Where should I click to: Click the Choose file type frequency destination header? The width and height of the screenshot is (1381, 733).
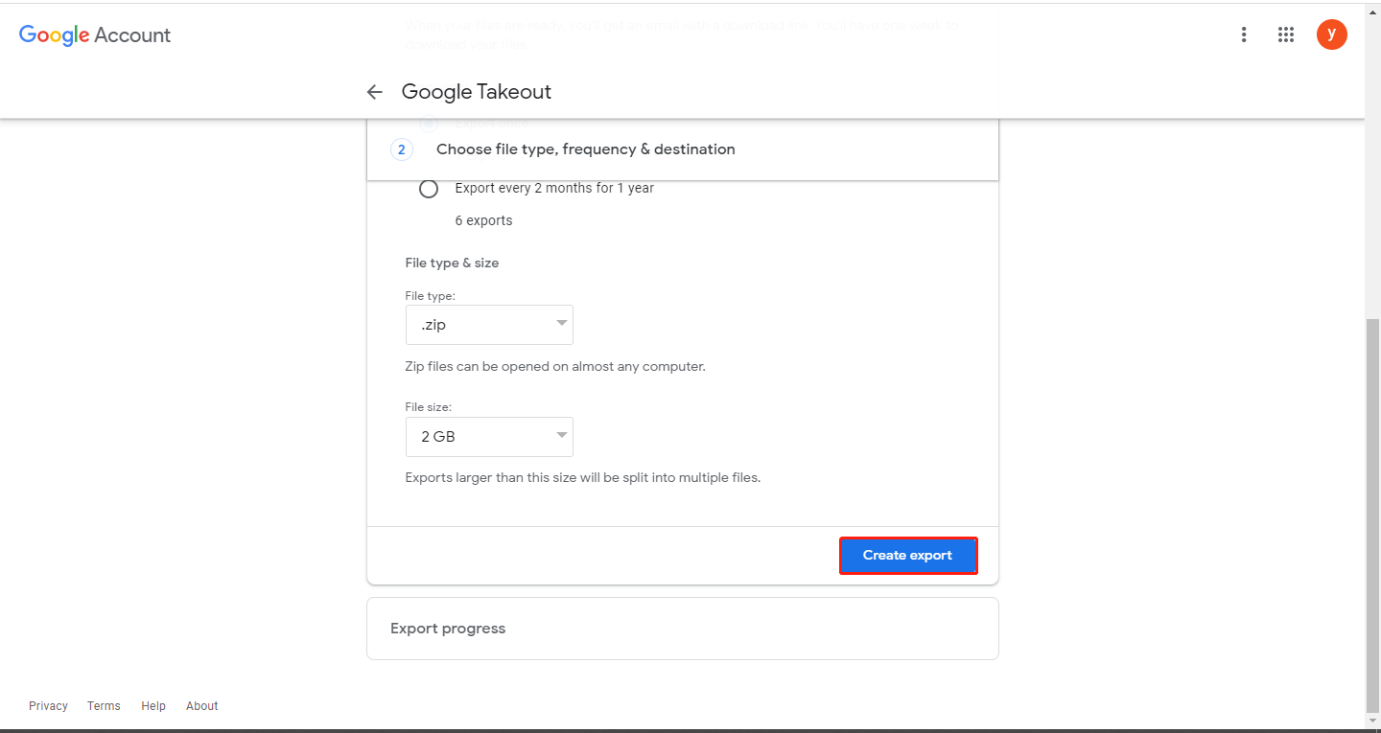pyautogui.click(x=584, y=149)
